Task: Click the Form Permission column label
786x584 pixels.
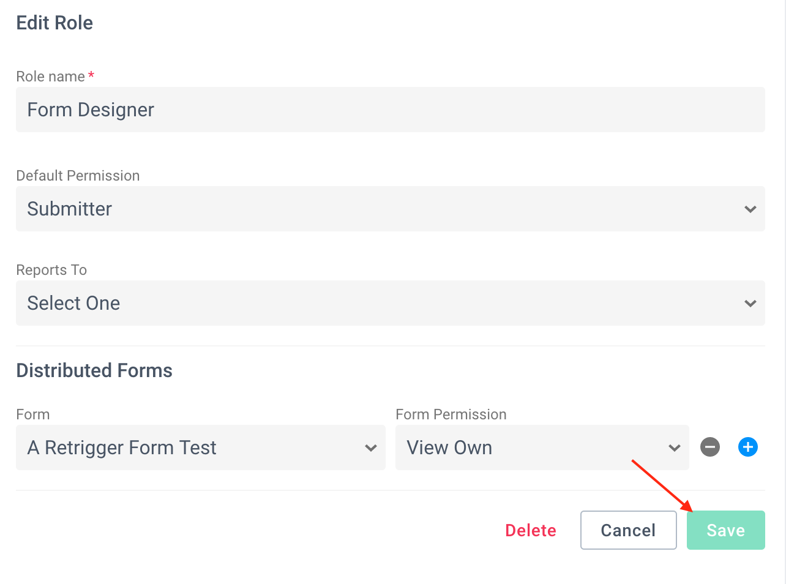Action: 451,414
